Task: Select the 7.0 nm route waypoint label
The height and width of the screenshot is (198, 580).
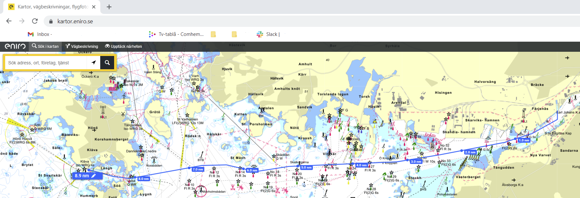Action: coord(198,169)
